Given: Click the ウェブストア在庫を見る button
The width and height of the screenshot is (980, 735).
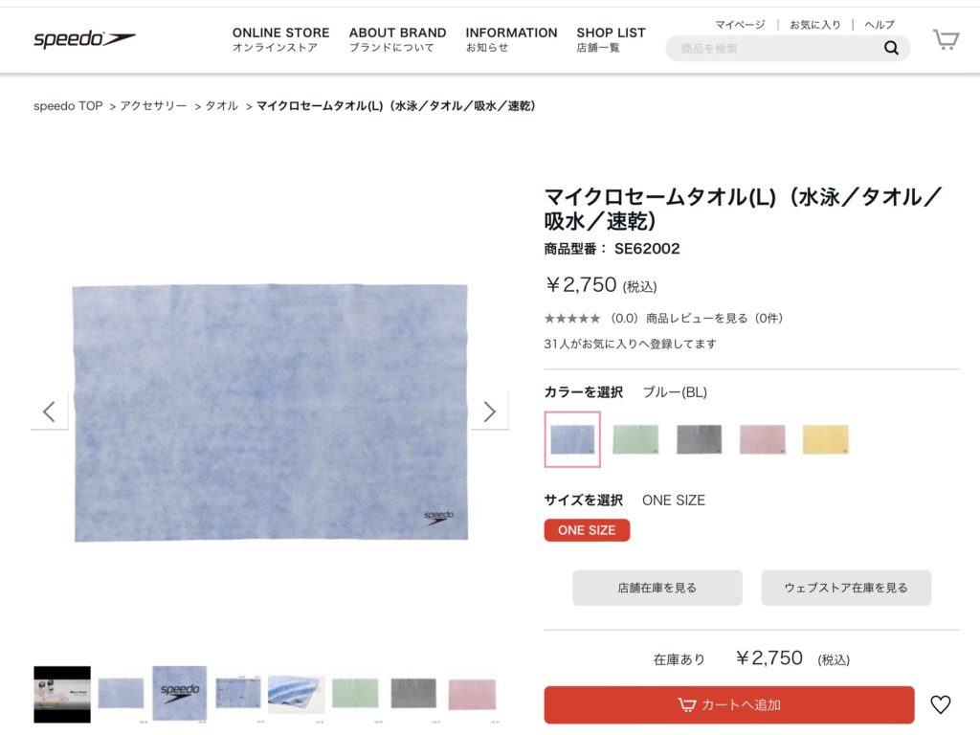Looking at the screenshot, I should [x=846, y=588].
